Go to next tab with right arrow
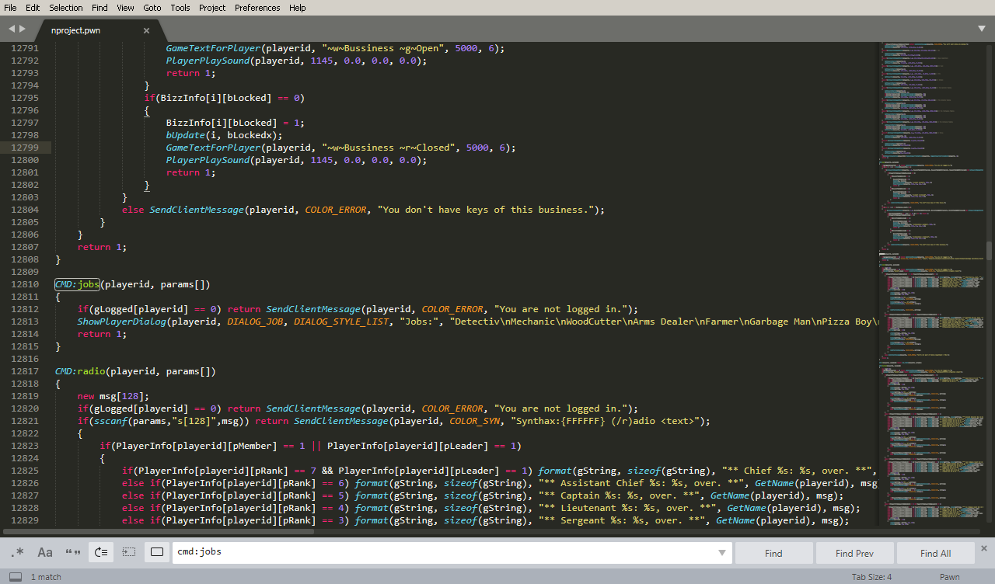995x584 pixels. click(x=23, y=29)
